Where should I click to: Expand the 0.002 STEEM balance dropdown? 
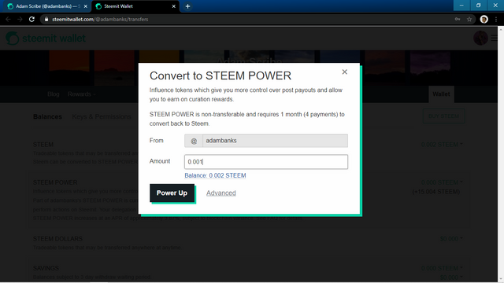coord(442,145)
